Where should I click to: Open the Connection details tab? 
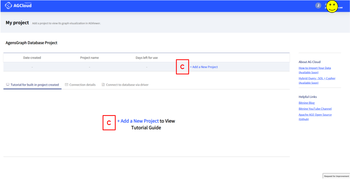click(x=80, y=85)
